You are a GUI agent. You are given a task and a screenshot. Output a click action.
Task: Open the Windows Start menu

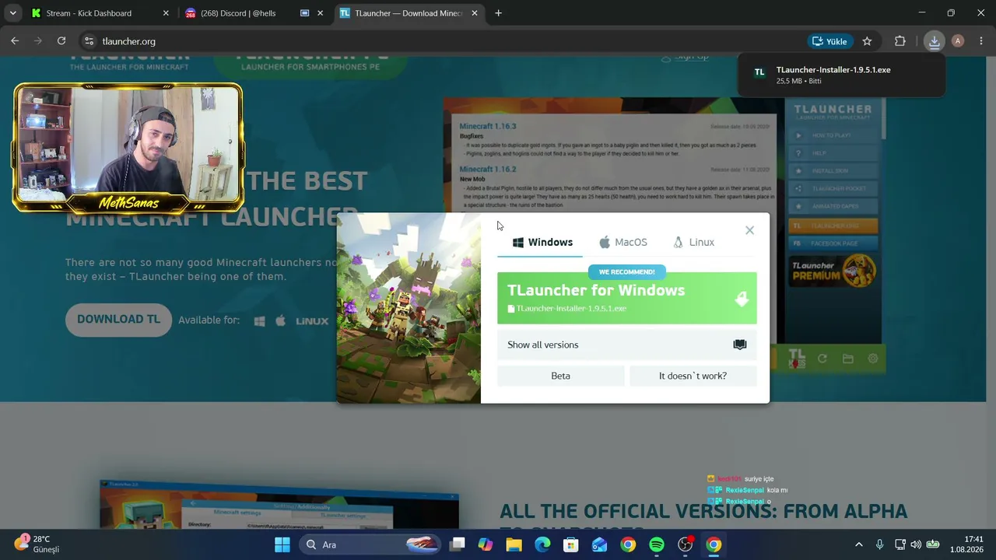tap(282, 544)
